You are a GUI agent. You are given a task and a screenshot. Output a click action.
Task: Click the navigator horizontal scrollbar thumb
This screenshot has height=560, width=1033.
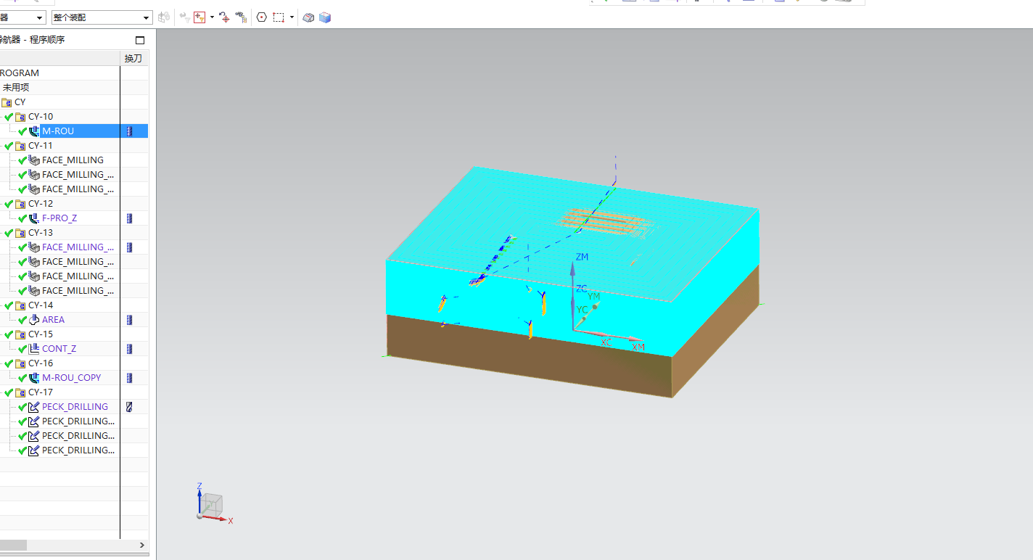(13, 545)
